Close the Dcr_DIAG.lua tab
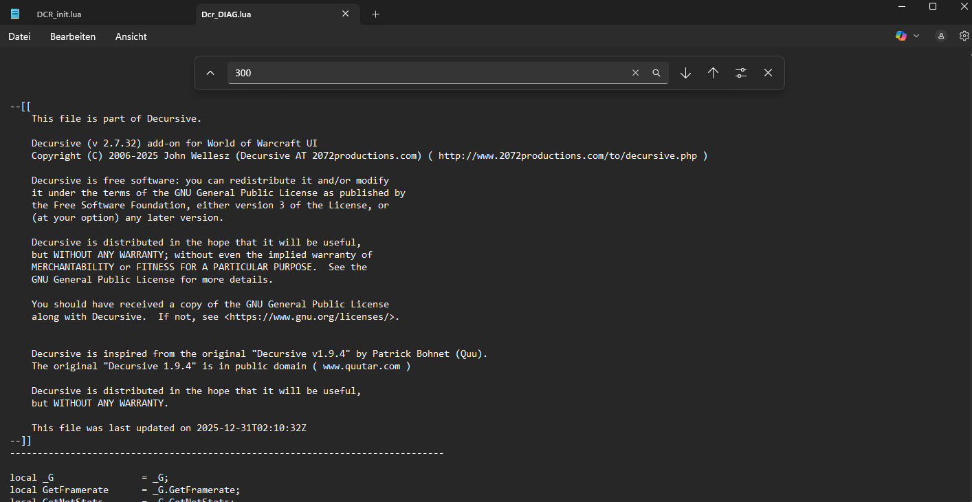This screenshot has width=972, height=502. point(347,14)
